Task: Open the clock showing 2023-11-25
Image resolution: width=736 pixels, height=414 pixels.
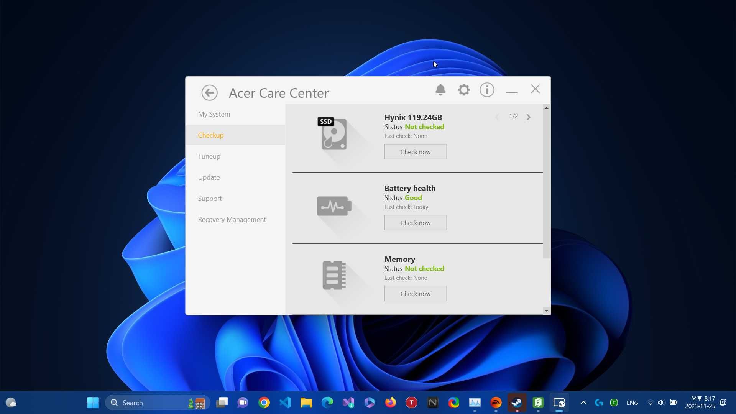Action: pos(700,402)
